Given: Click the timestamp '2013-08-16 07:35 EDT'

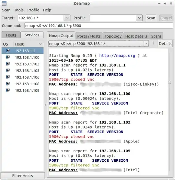Looking at the screenshot, I should pyautogui.click(x=73, y=60).
